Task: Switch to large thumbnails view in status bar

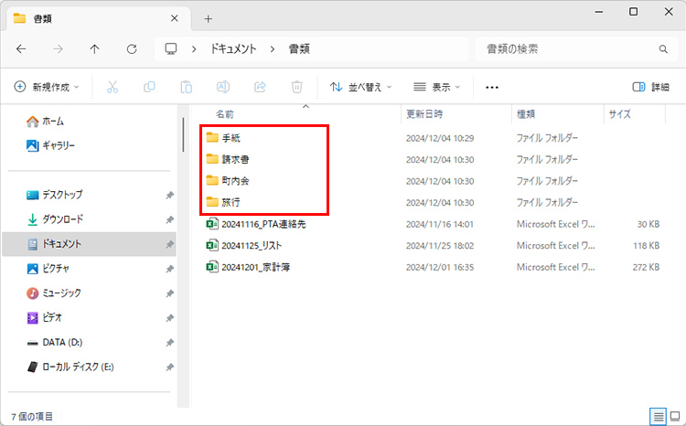Action: pos(673,416)
